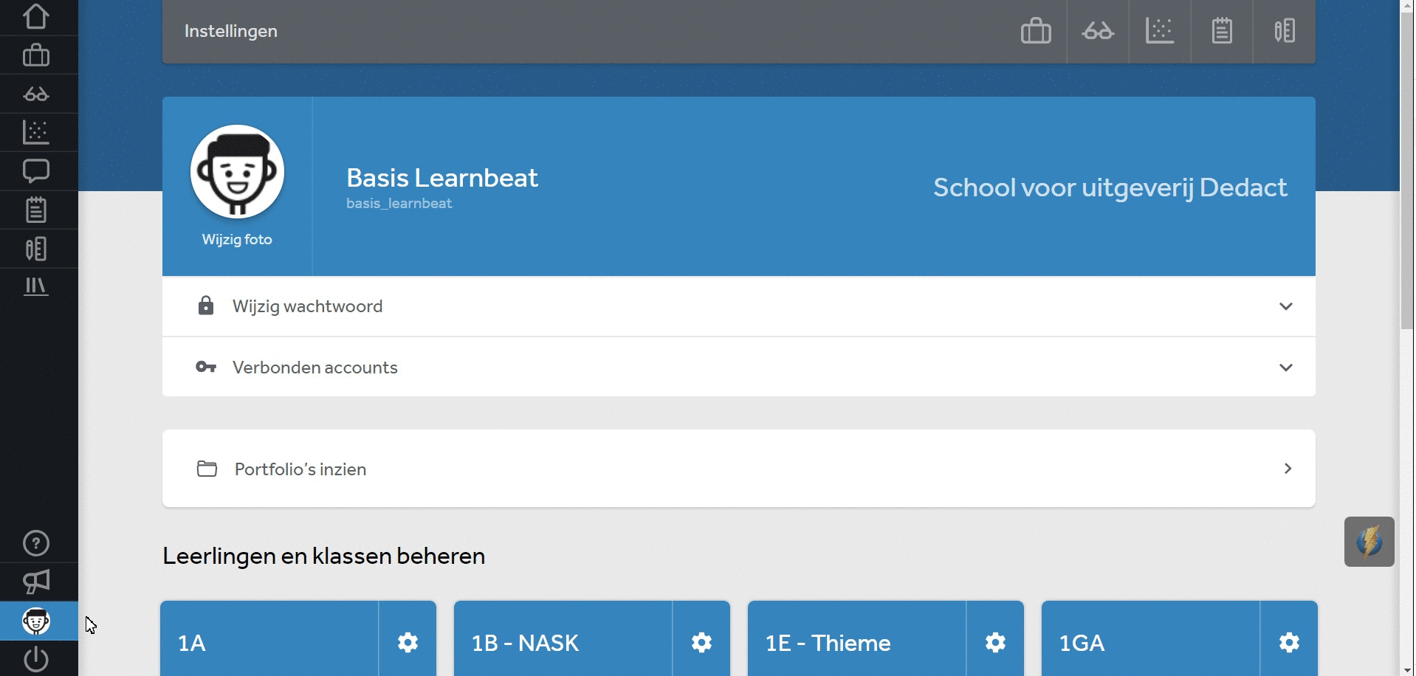1416x676 pixels.
Task: Click the Portfolio's inzien label
Action: point(300,469)
